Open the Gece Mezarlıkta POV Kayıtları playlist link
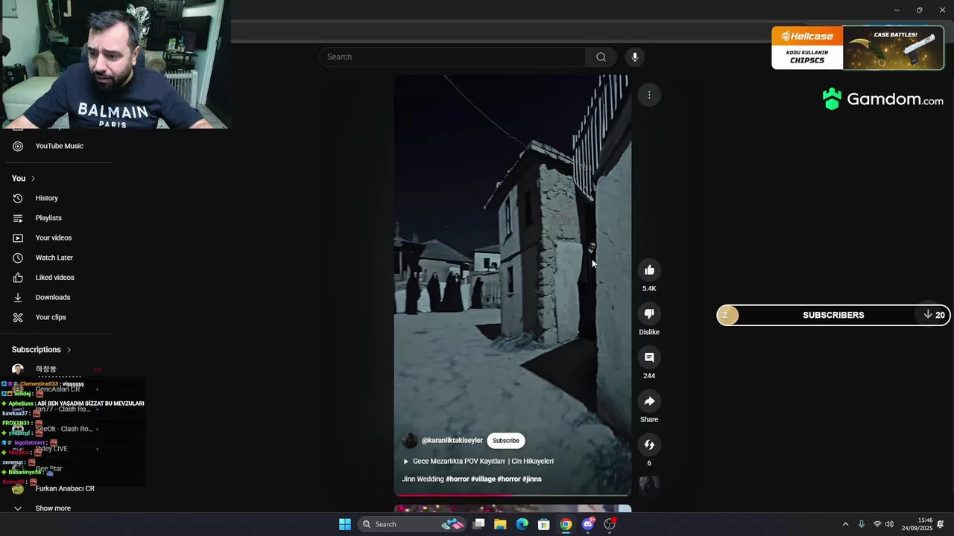 point(483,462)
